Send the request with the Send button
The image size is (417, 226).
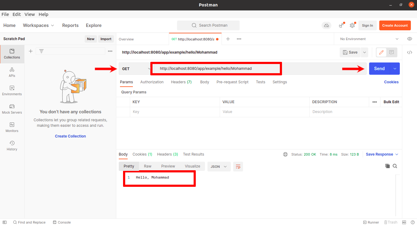(x=379, y=69)
